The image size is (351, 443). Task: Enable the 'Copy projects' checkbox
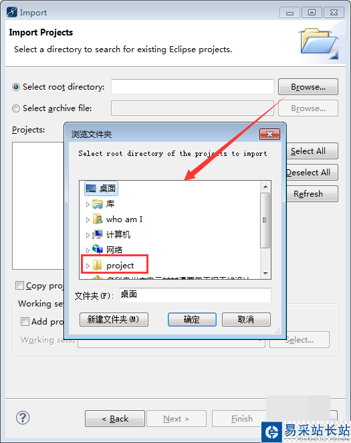19,286
